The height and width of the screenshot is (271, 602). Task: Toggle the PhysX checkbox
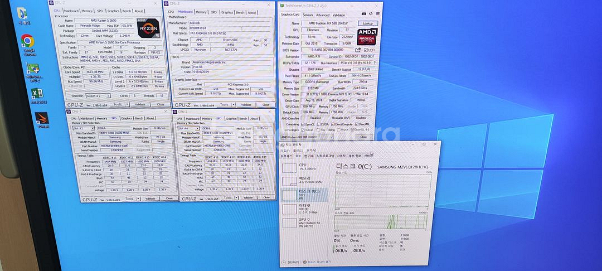[x=339, y=130]
